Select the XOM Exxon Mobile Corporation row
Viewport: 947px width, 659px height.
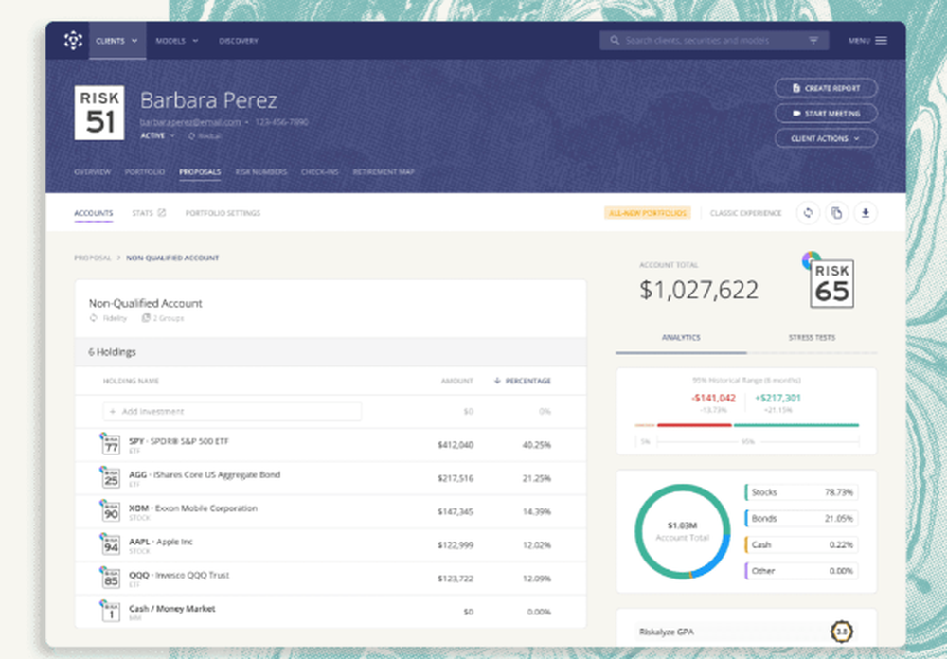click(331, 511)
